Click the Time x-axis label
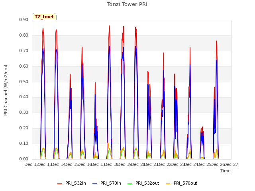 (x=226, y=171)
